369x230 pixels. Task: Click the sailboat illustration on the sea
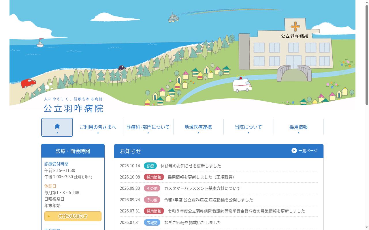[40, 43]
